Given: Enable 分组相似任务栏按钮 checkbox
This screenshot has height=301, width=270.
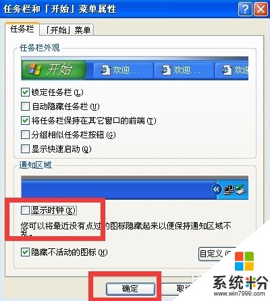Looking at the screenshot, I should [25, 135].
